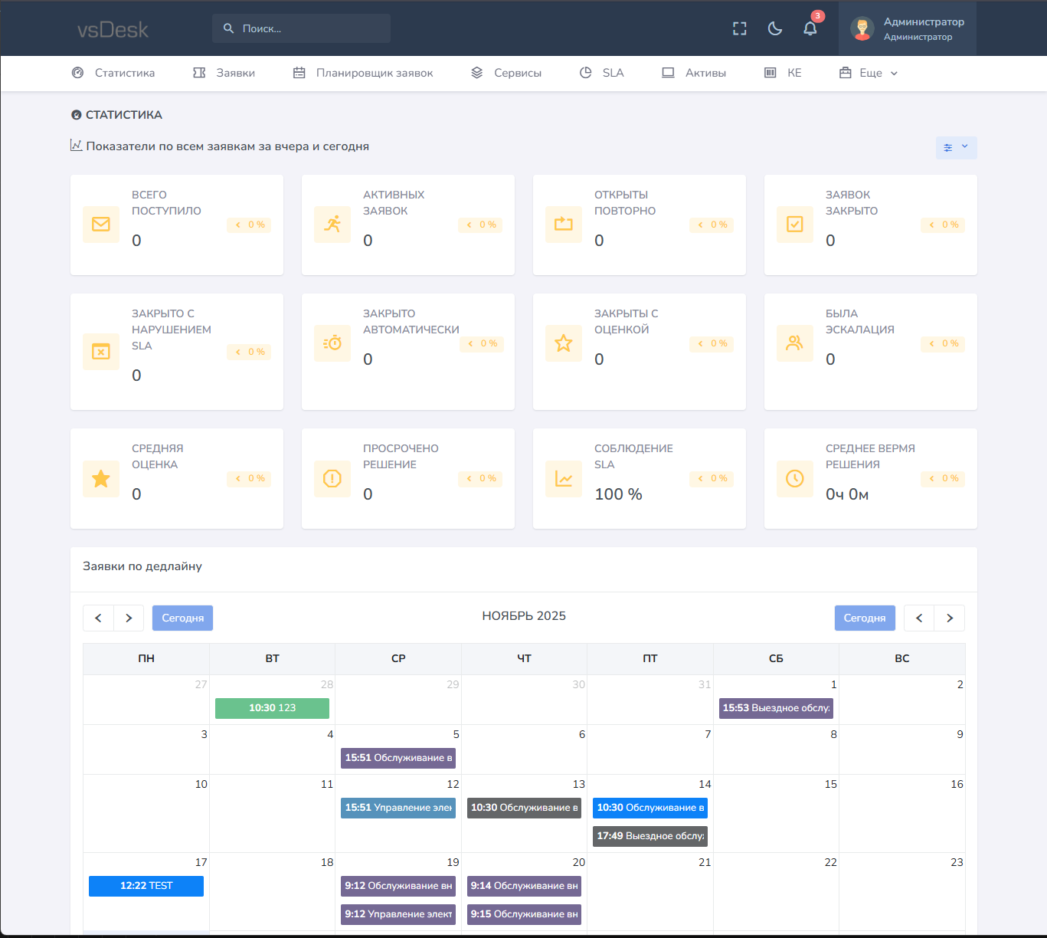The height and width of the screenshot is (938, 1047).
Task: Enter fullscreen mode via the expand icon
Action: pyautogui.click(x=739, y=28)
